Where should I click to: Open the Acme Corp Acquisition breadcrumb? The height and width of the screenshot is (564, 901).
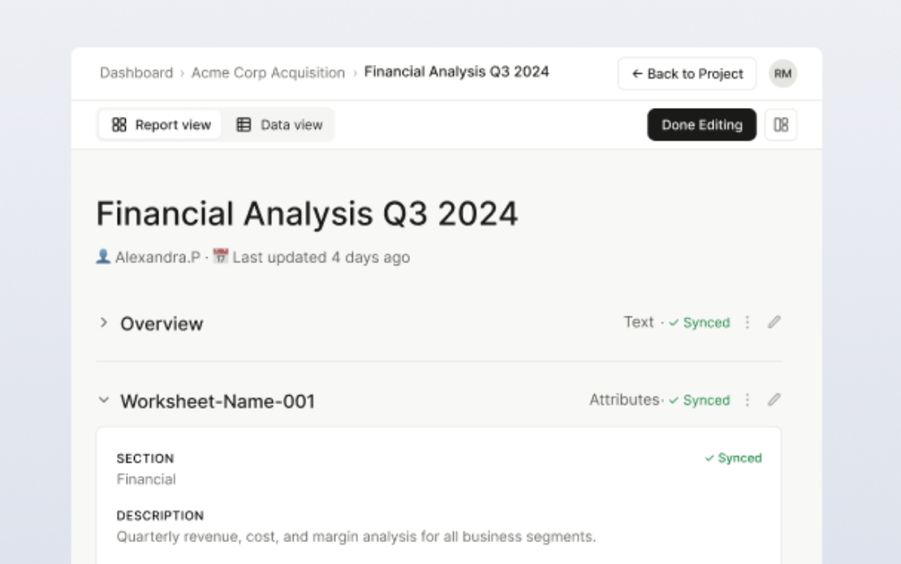tap(269, 73)
